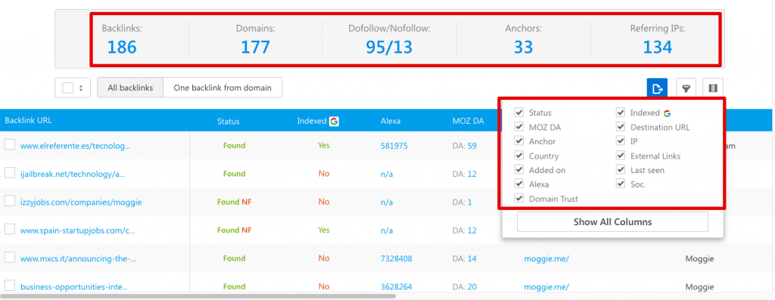Sort by the Status column header
The height and width of the screenshot is (300, 775).
coord(229,122)
